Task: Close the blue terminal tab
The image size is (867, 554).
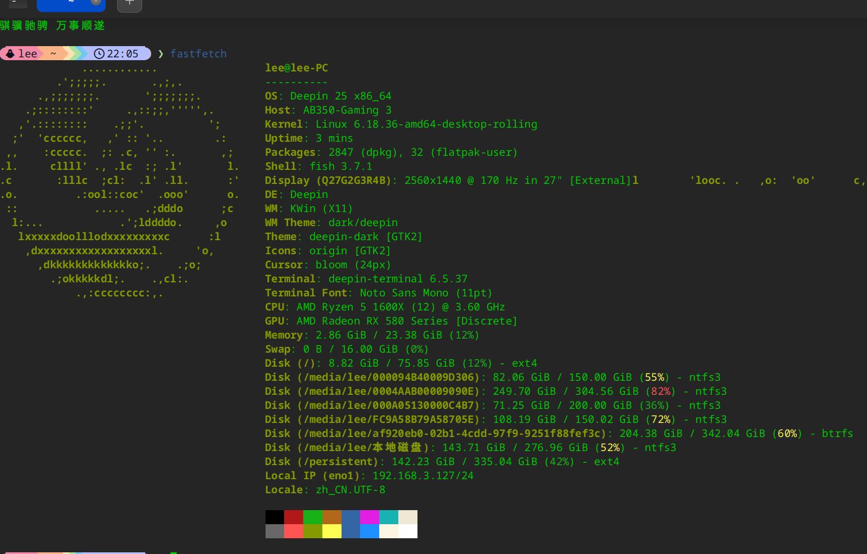Action: (x=96, y=2)
